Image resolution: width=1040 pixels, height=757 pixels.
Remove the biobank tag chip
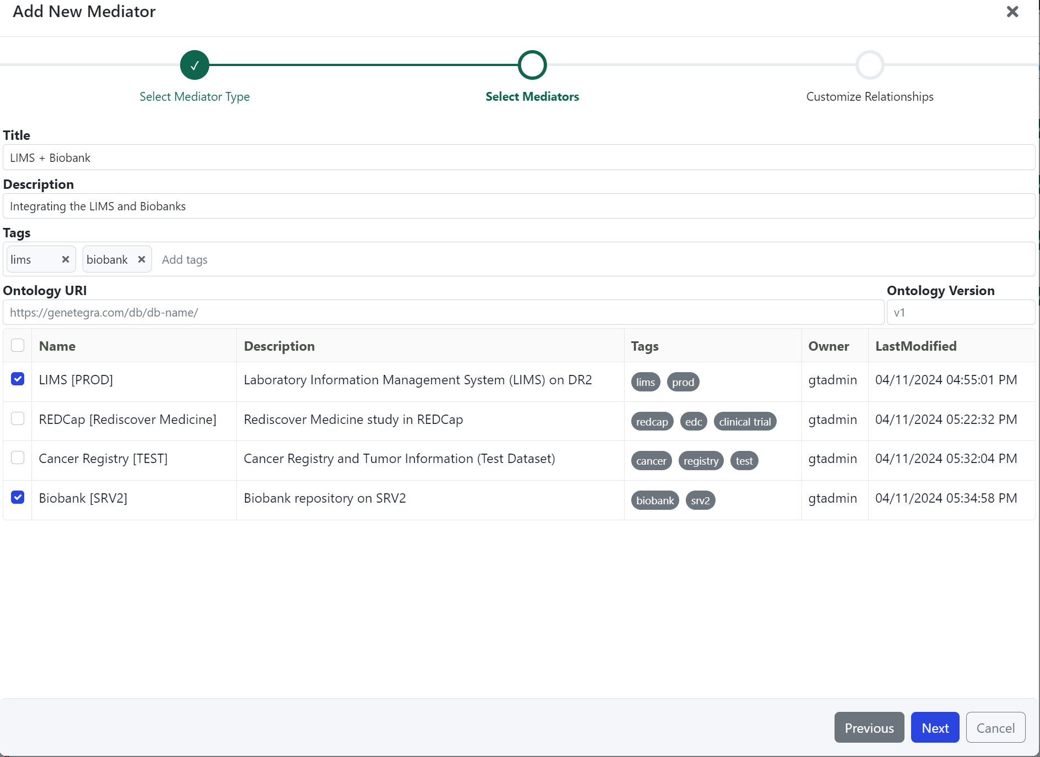pyautogui.click(x=142, y=259)
